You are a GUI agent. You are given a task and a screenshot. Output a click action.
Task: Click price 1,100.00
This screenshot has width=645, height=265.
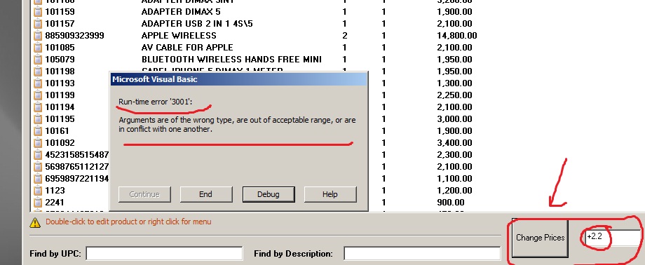(x=454, y=179)
